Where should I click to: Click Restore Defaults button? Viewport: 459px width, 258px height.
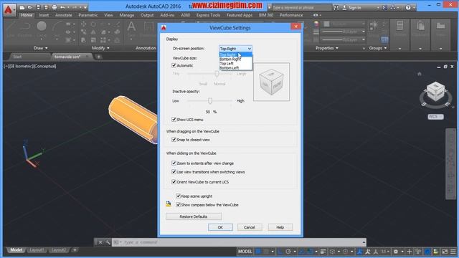coord(194,216)
